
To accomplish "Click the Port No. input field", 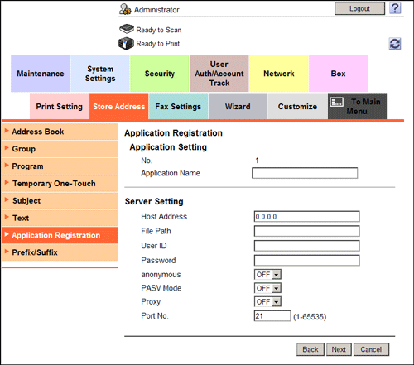I will coord(272,316).
